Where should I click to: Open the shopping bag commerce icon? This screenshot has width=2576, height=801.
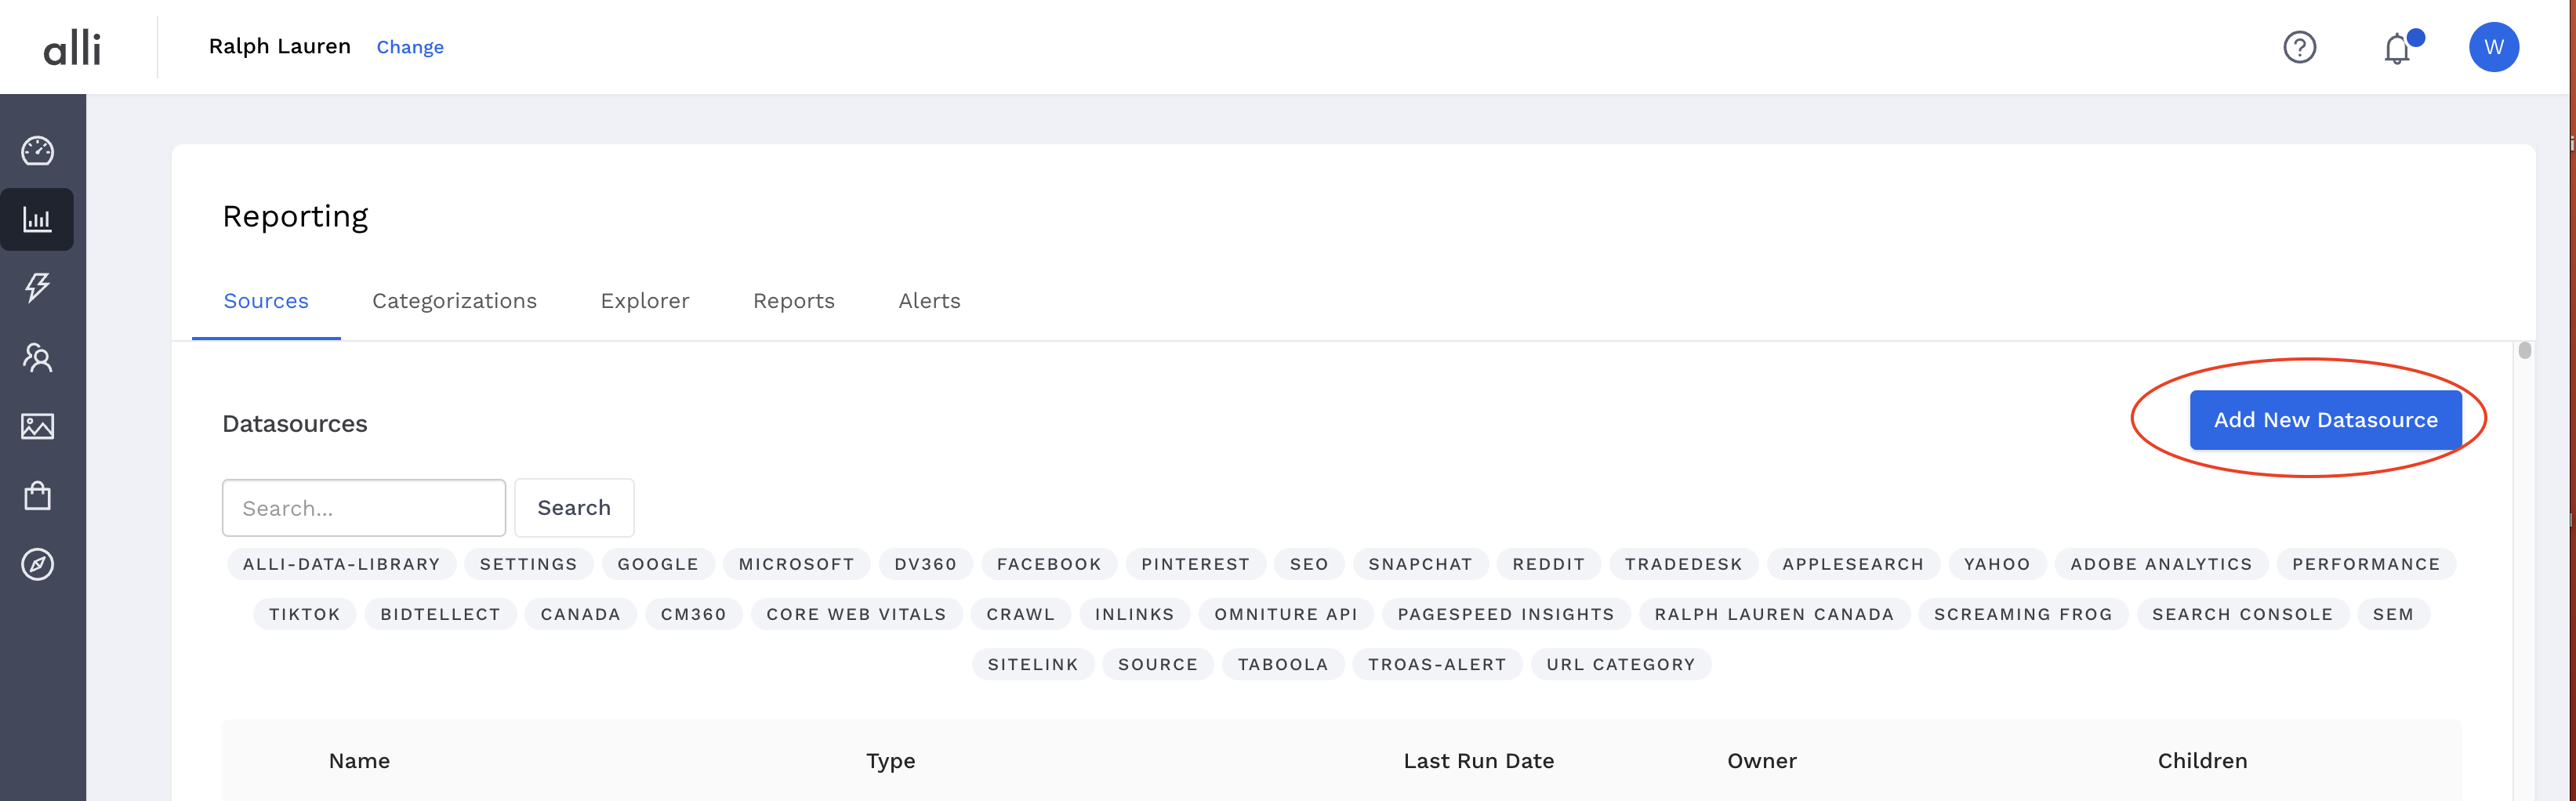(x=37, y=495)
